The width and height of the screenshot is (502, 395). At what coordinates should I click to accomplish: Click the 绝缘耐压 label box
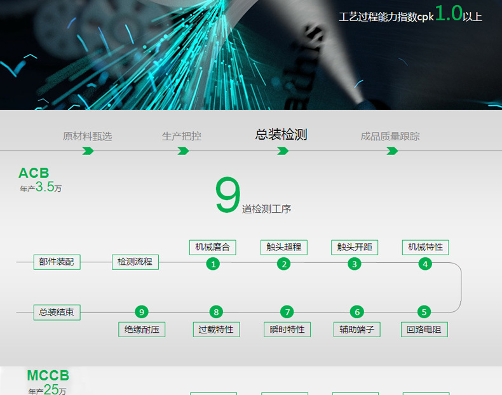click(142, 330)
